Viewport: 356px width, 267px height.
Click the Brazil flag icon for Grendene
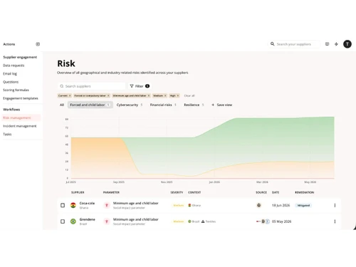point(73,221)
